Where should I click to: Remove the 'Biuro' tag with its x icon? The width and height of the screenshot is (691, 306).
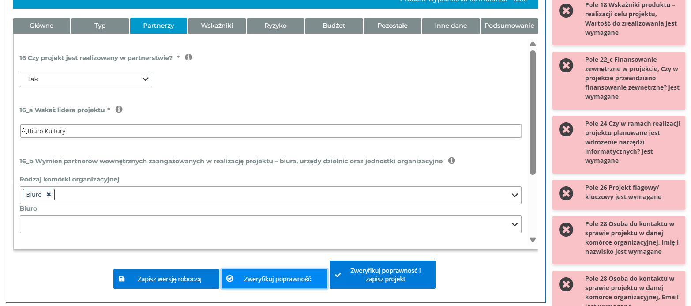pos(49,194)
